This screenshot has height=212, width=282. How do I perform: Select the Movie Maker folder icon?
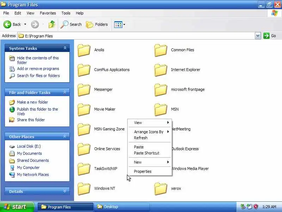pyautogui.click(x=84, y=110)
